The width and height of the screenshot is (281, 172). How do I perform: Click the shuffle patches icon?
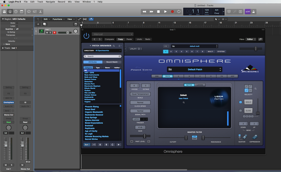click(94, 145)
